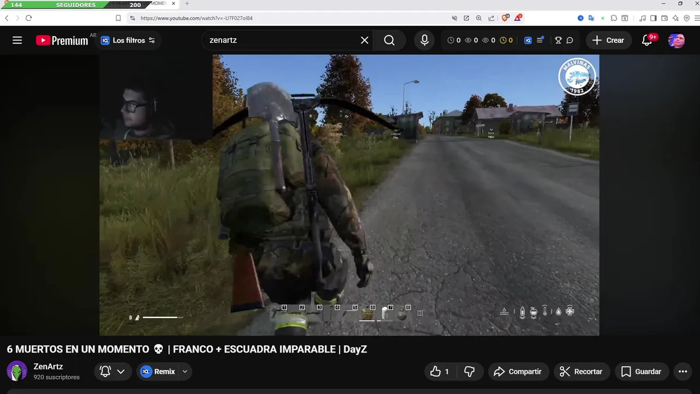Start voice search with the microphone
This screenshot has width=700, height=394.
tap(424, 40)
